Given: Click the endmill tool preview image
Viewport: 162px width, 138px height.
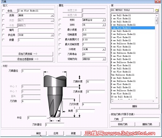Looking at the screenshot, I should click(55, 96).
